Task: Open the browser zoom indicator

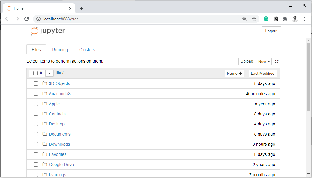Action: pos(244,19)
